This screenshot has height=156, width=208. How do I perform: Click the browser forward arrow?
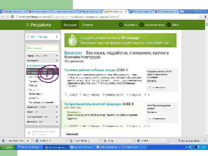[x=8, y=17]
